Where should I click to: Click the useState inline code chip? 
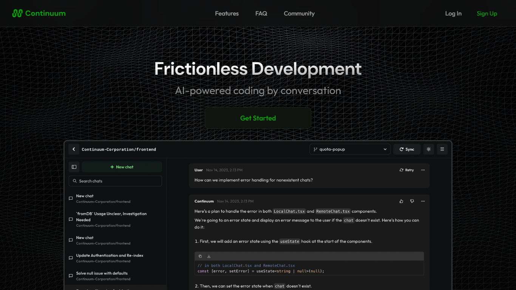pos(290,241)
